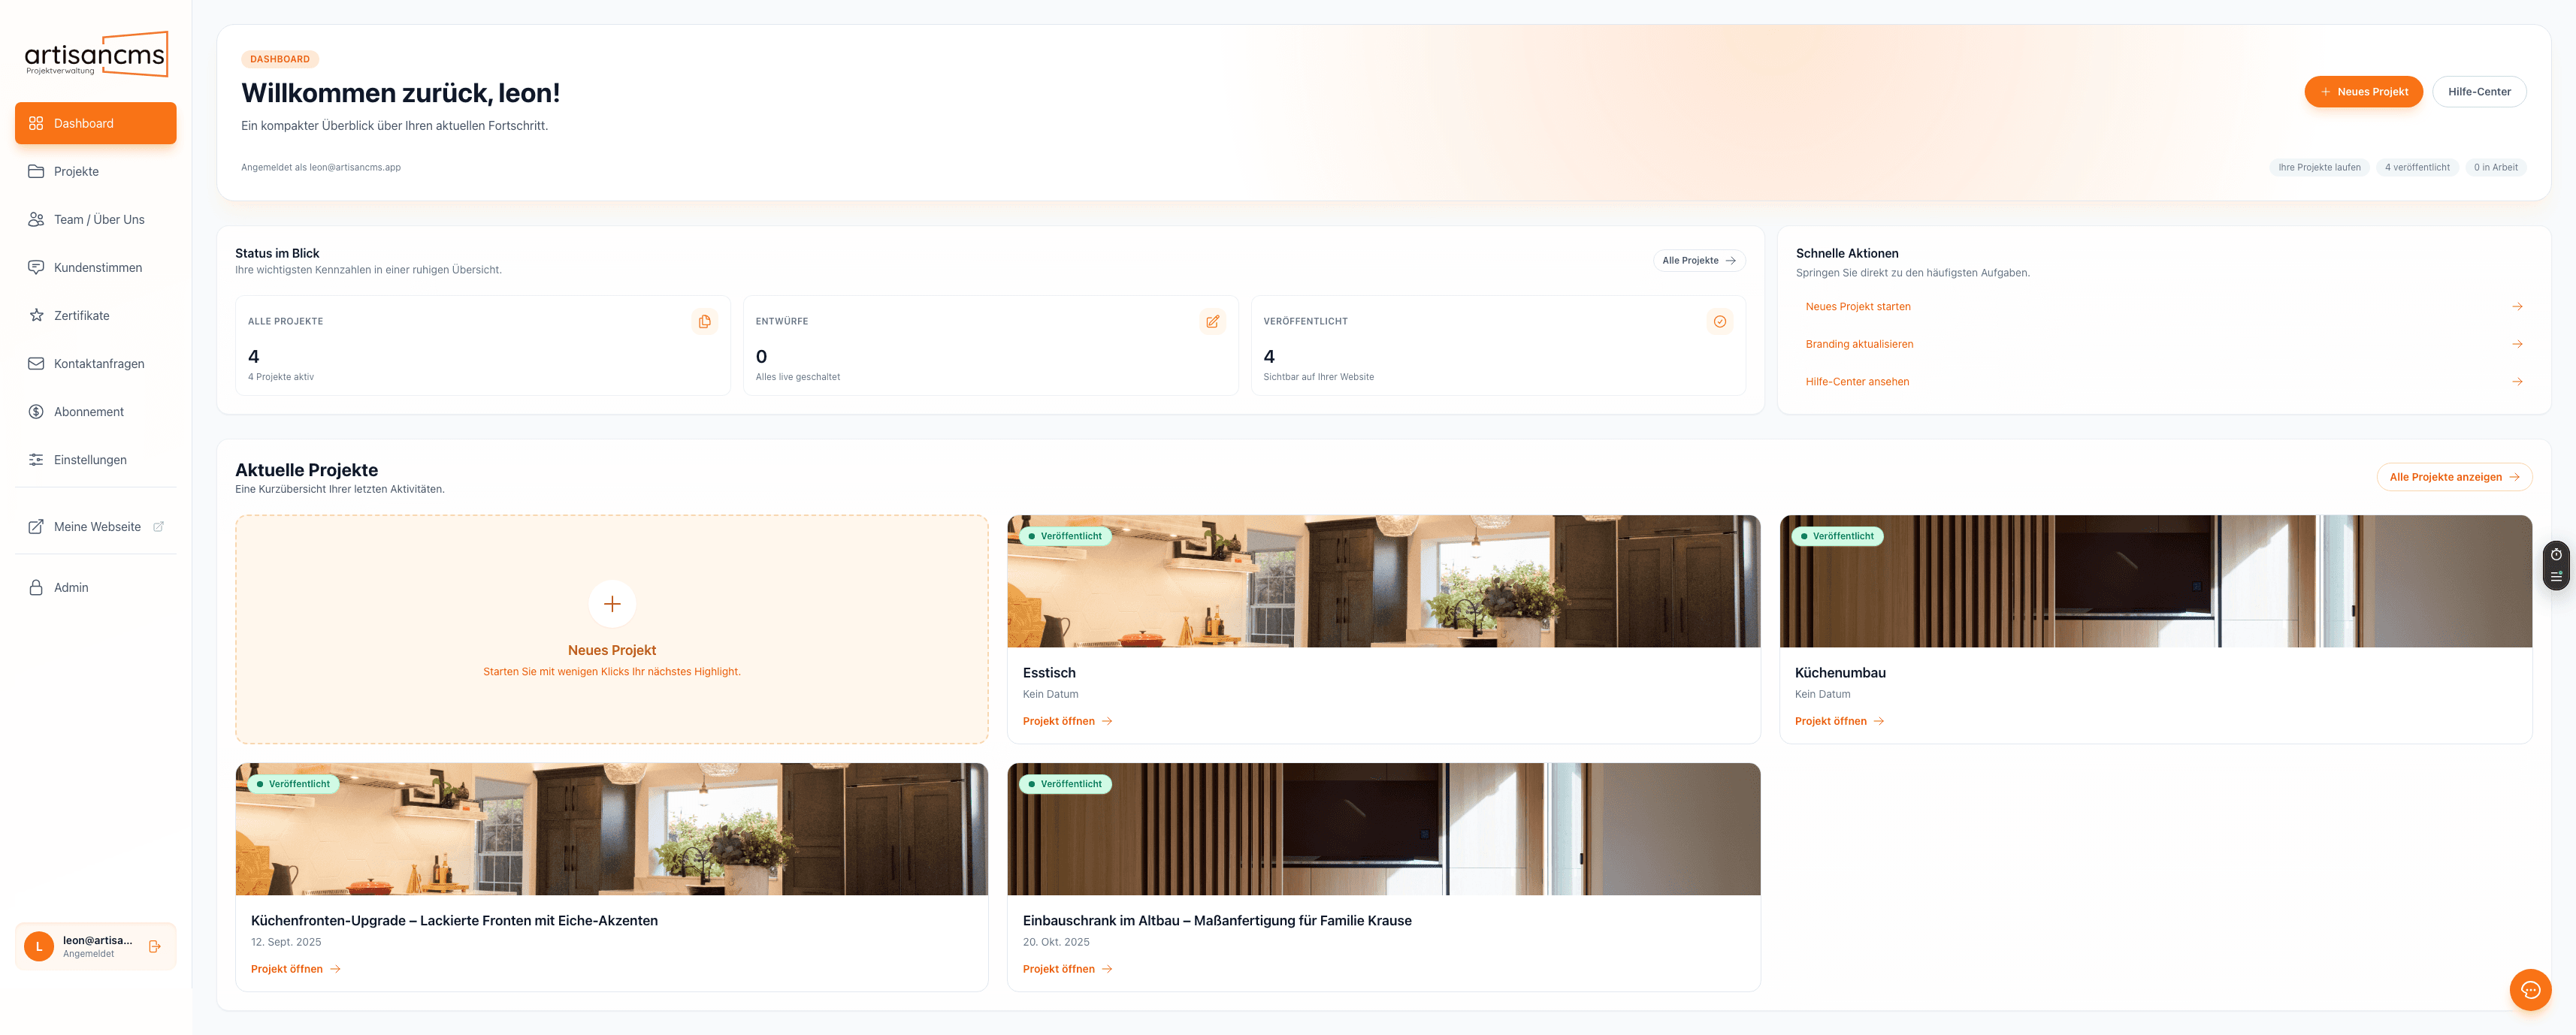Click the stopwatch icon on the right edge

pyautogui.click(x=2556, y=554)
